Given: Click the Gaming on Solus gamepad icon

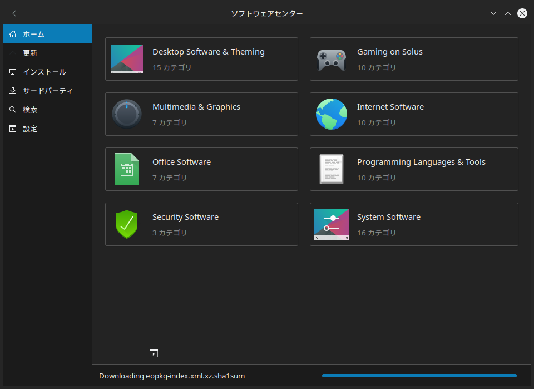Looking at the screenshot, I should pos(332,60).
